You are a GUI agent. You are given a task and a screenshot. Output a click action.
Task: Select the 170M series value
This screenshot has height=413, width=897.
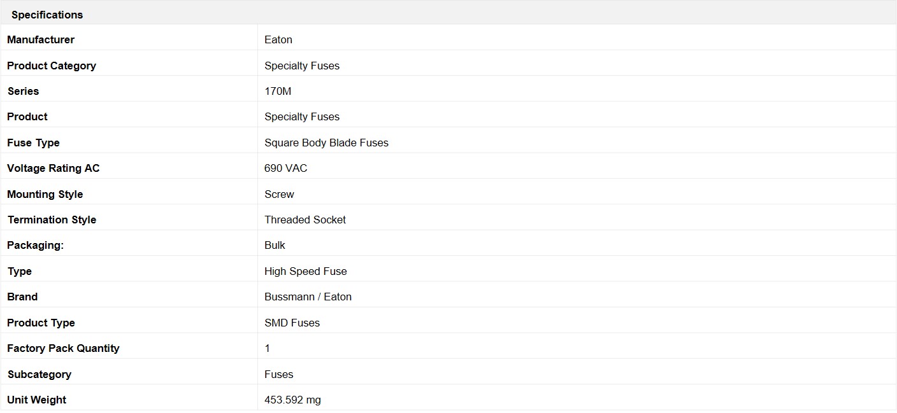pyautogui.click(x=278, y=91)
